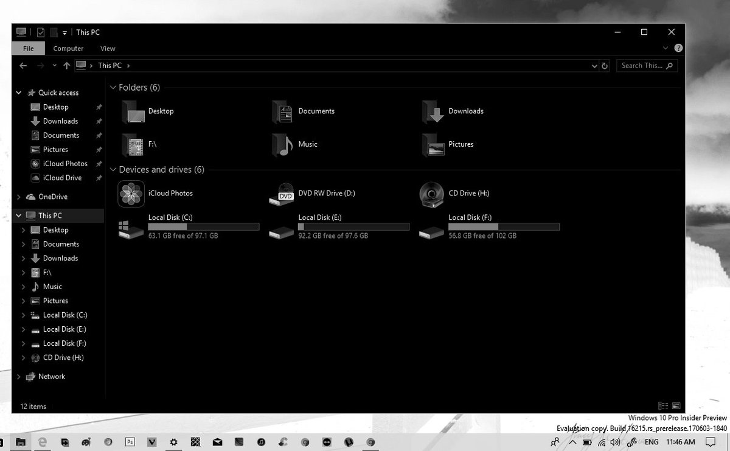Open Microsoft Edge from the taskbar

[x=43, y=442]
